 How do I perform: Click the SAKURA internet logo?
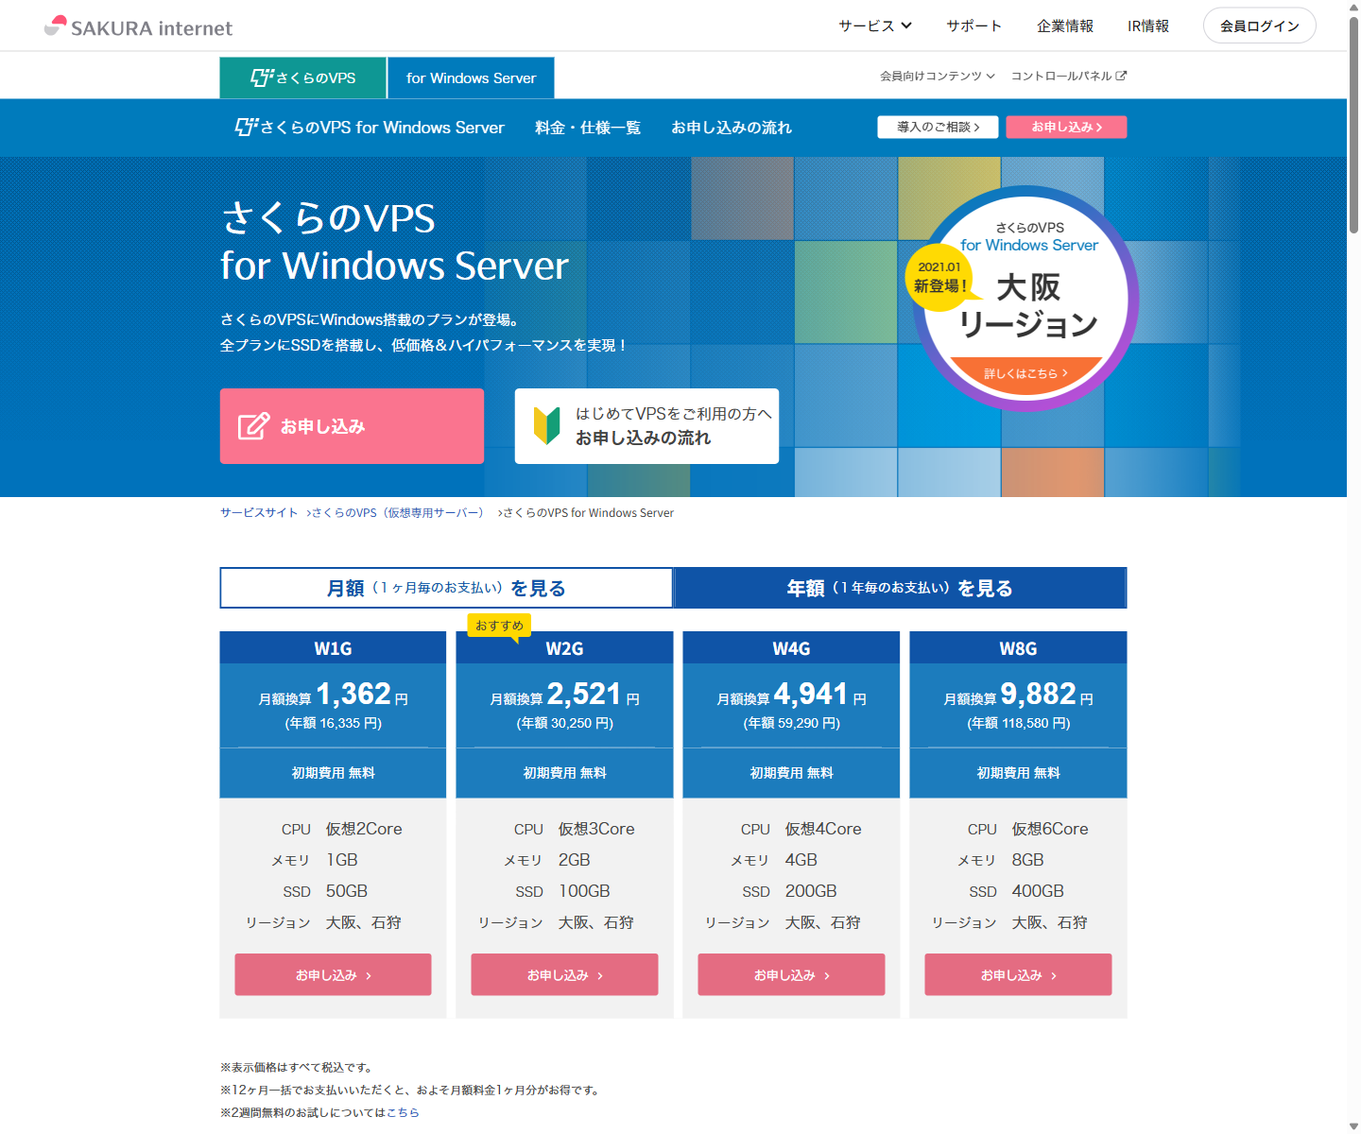tap(138, 26)
